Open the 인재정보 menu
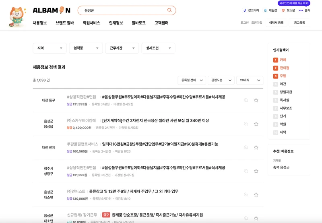 pyautogui.click(x=116, y=23)
